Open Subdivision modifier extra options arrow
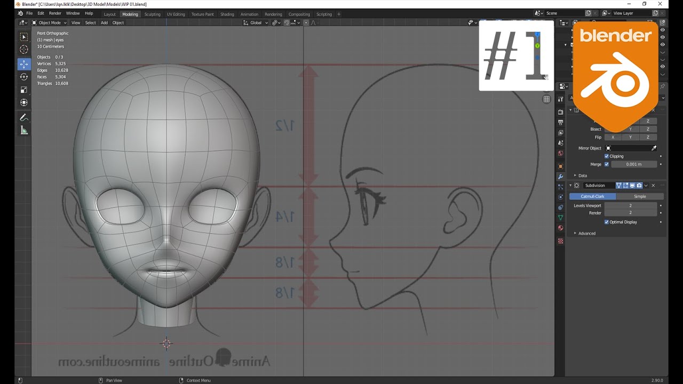The image size is (683, 384). point(646,186)
